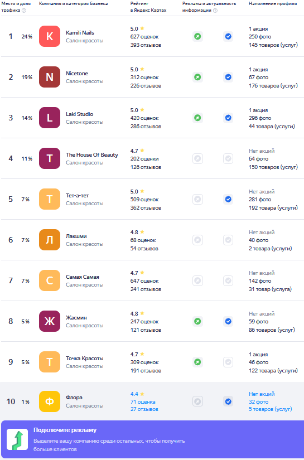Screen dimensions: 304x460
Task: Open the Nicetone company name link
Action: click(x=77, y=74)
